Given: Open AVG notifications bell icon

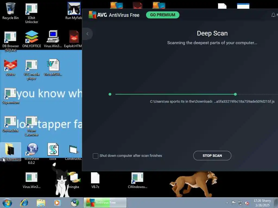Looking at the screenshot, I should click(273, 15).
